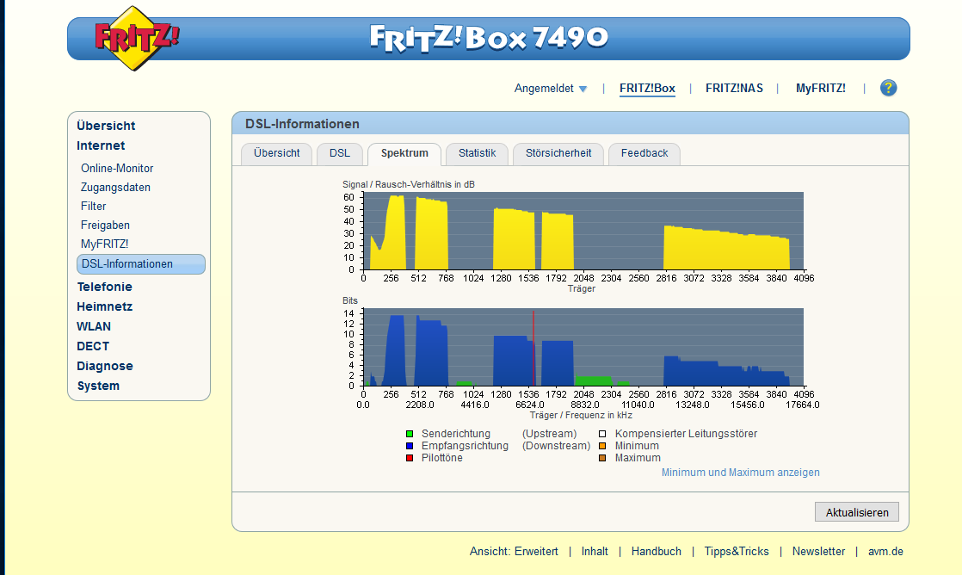Click the '17664.0' frequency axis value

point(803,405)
